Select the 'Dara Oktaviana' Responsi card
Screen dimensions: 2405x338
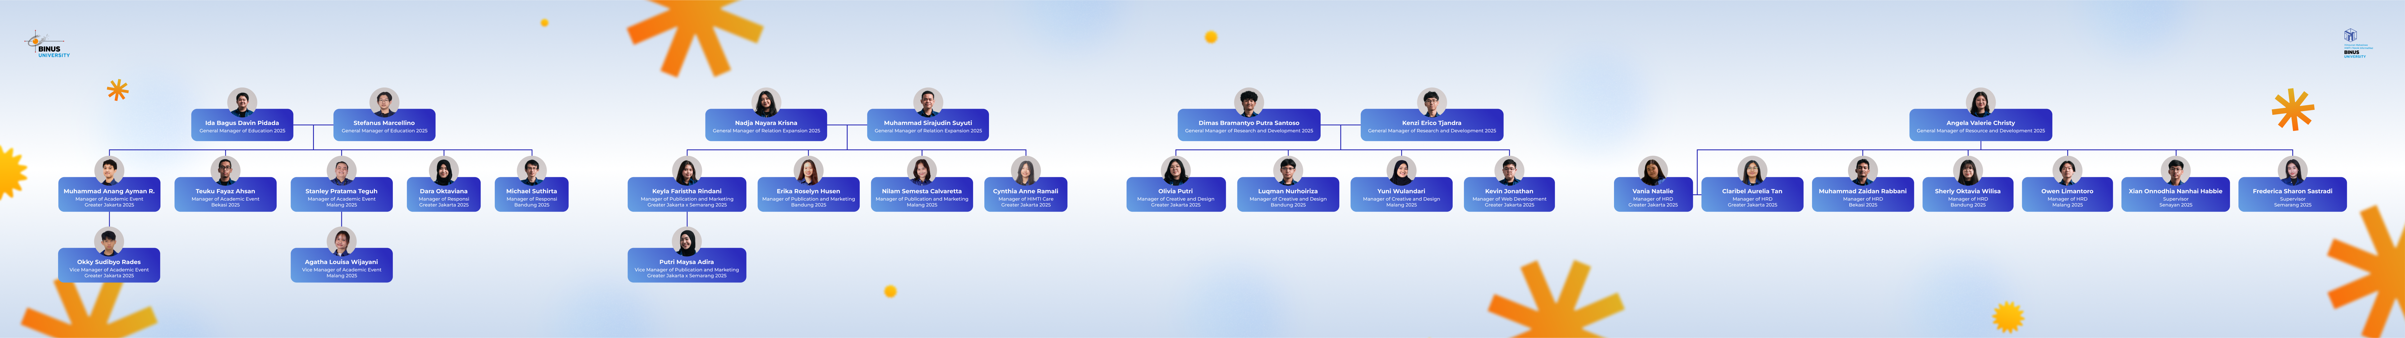(444, 195)
